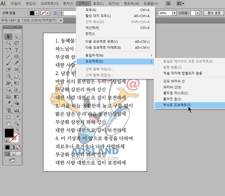This screenshot has width=225, height=196.
Task: Pick the Paintbrush tool
Action: [8, 63]
